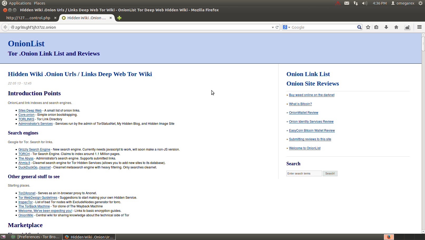Screen dimensions: 425x240
Task: Open the Tor2Anonet link
Action: [x=27, y=193]
